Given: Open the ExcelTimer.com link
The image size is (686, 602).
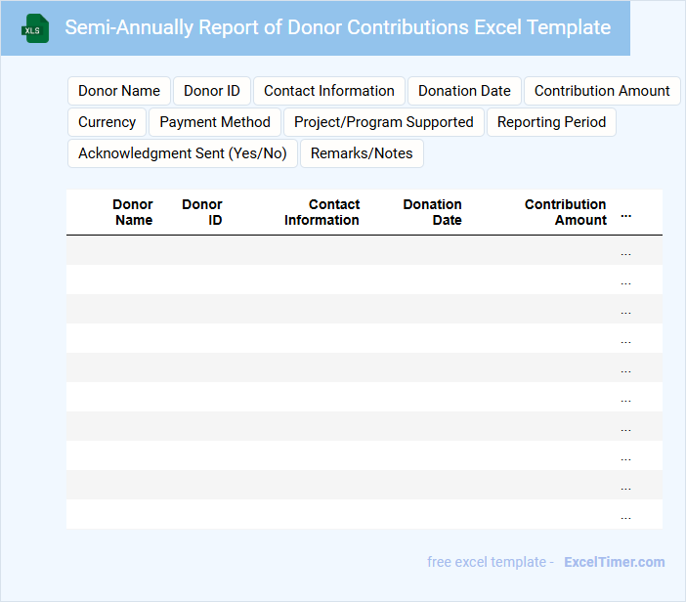Looking at the screenshot, I should click(615, 562).
